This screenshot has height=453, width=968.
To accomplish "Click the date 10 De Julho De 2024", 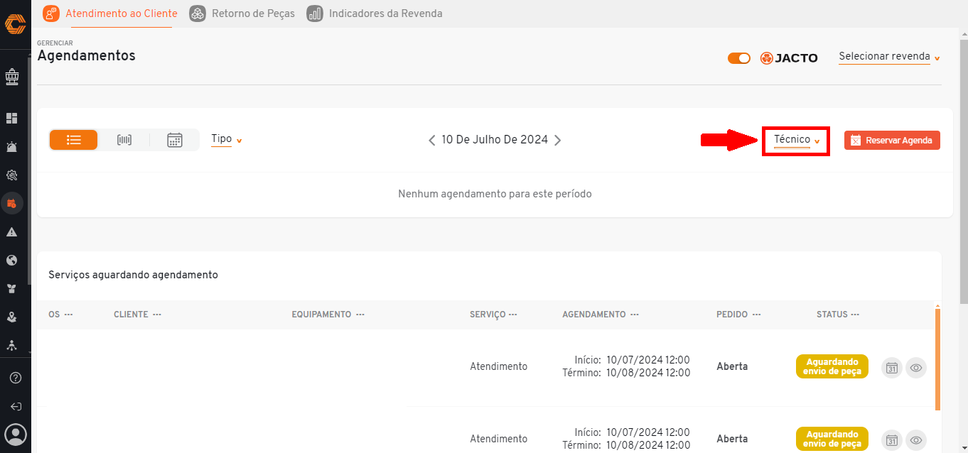I will click(x=495, y=140).
